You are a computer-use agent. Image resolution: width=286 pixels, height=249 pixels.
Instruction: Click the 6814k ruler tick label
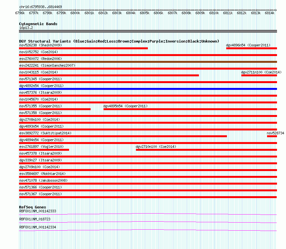point(269,13)
